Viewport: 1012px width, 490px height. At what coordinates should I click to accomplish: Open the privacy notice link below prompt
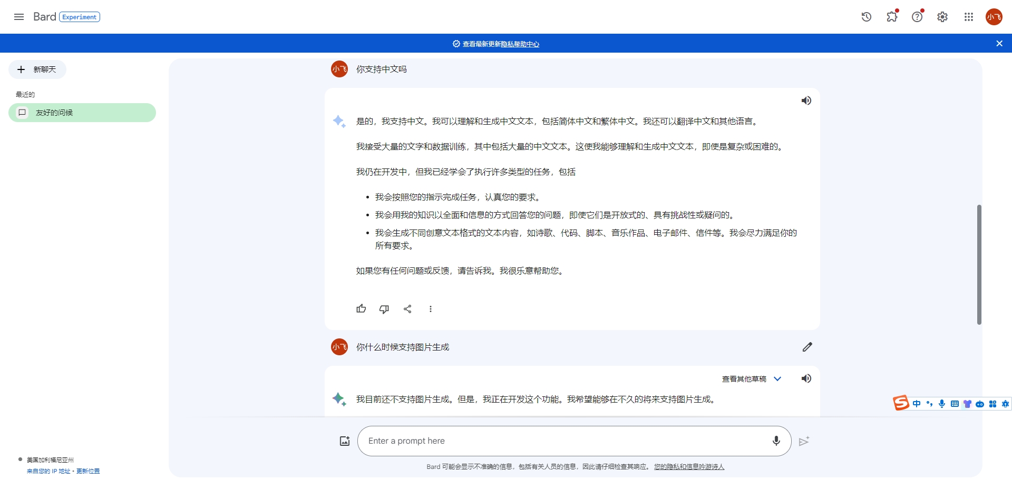coord(689,467)
